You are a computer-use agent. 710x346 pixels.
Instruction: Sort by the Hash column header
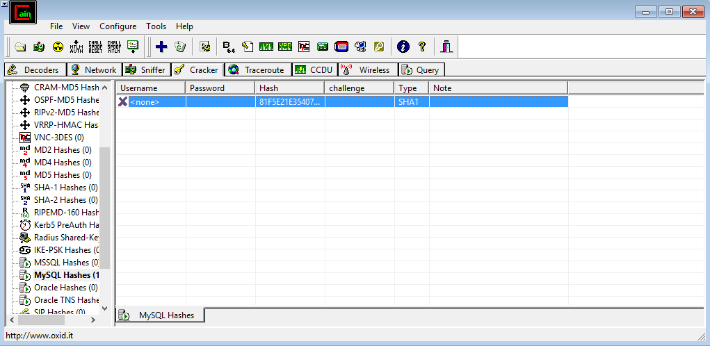[290, 88]
